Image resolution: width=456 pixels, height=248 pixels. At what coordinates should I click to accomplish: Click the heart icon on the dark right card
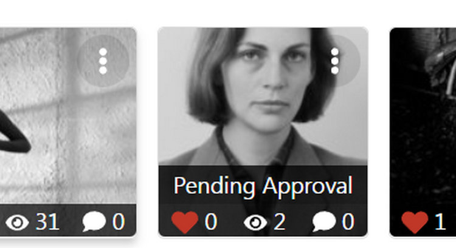pos(415,222)
